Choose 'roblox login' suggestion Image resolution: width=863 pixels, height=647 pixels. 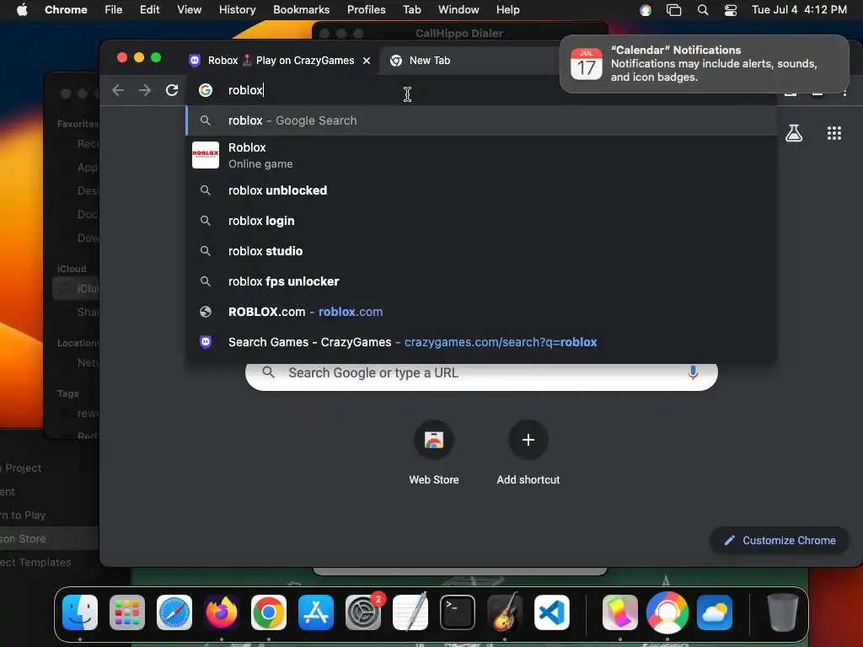[481, 221]
